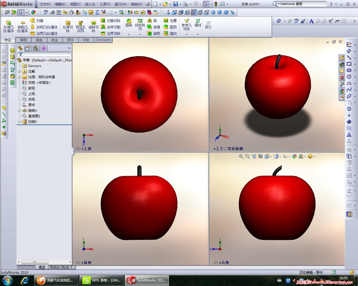Switch to the 钣金 sheet metal tab
Screen dimensions: 358x286
click(55, 40)
